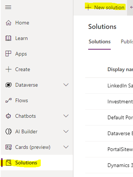Select the Flows connector icon
Image resolution: width=133 pixels, height=177 pixels.
pos(8,101)
